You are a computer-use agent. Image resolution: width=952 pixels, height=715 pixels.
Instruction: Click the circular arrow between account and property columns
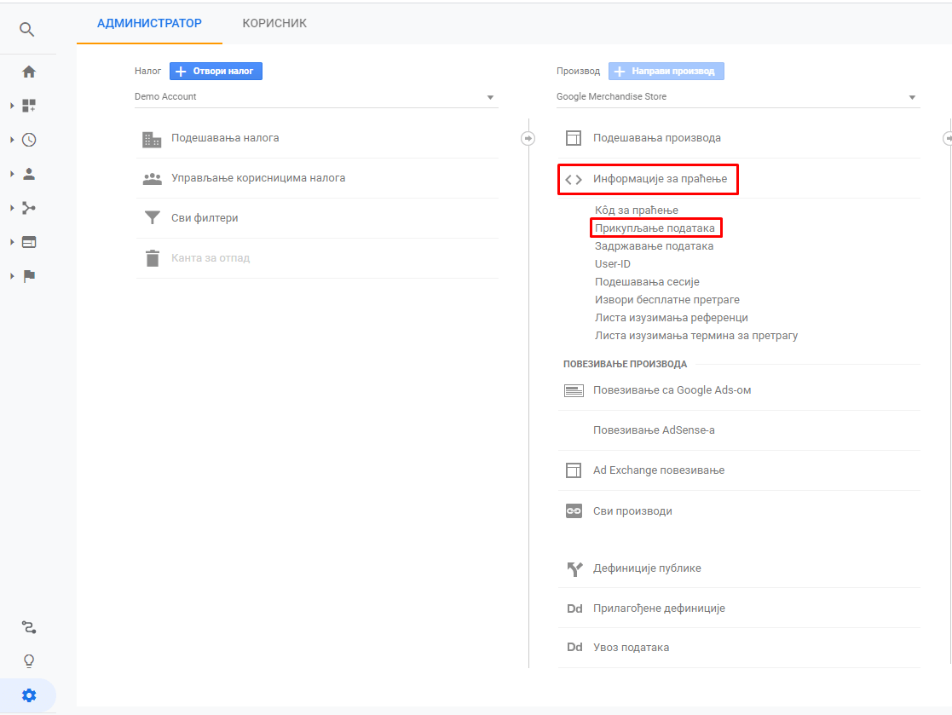click(x=528, y=139)
